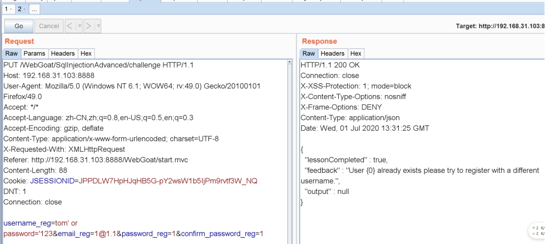Close Repeater tab 2 with its x
545x244 pixels.
coord(25,10)
